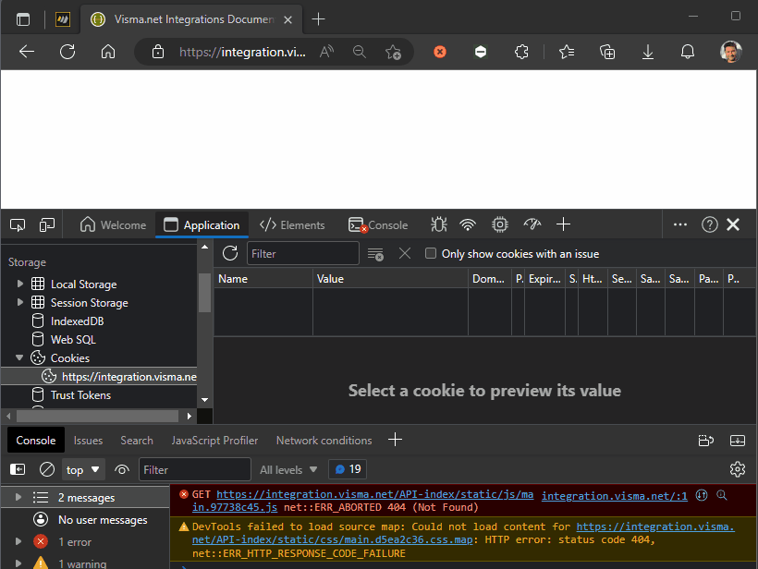Open the main.97738c45.js failed request link
Image resolution: width=758 pixels, height=569 pixels.
coord(363,501)
